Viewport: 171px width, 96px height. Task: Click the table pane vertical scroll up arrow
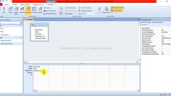click(139, 22)
